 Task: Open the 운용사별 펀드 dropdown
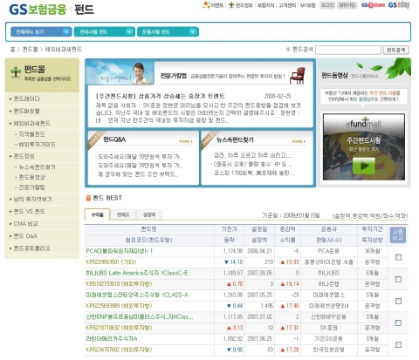168,31
